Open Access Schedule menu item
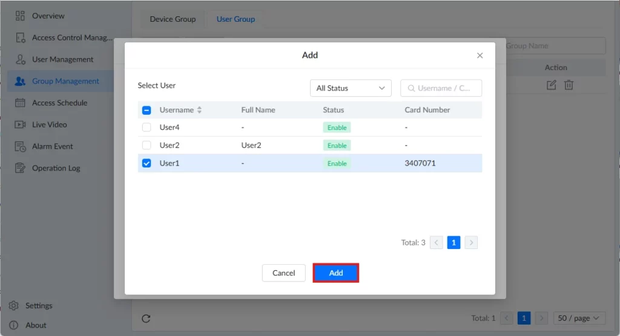This screenshot has width=620, height=336. 60,103
